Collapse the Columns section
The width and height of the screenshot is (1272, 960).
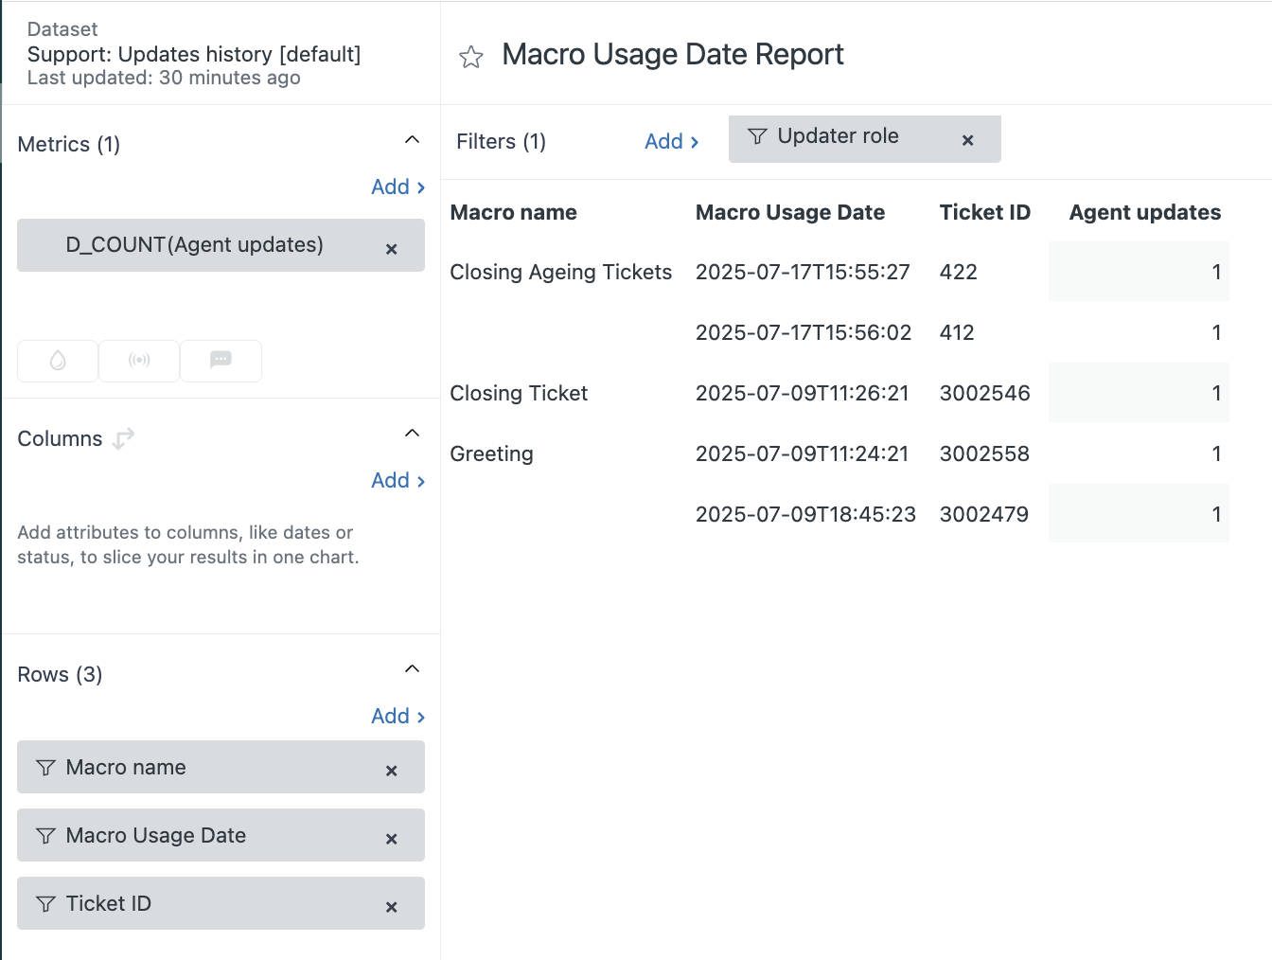tap(412, 433)
